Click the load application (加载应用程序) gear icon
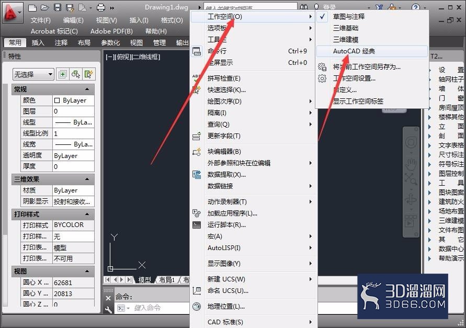 coord(197,213)
